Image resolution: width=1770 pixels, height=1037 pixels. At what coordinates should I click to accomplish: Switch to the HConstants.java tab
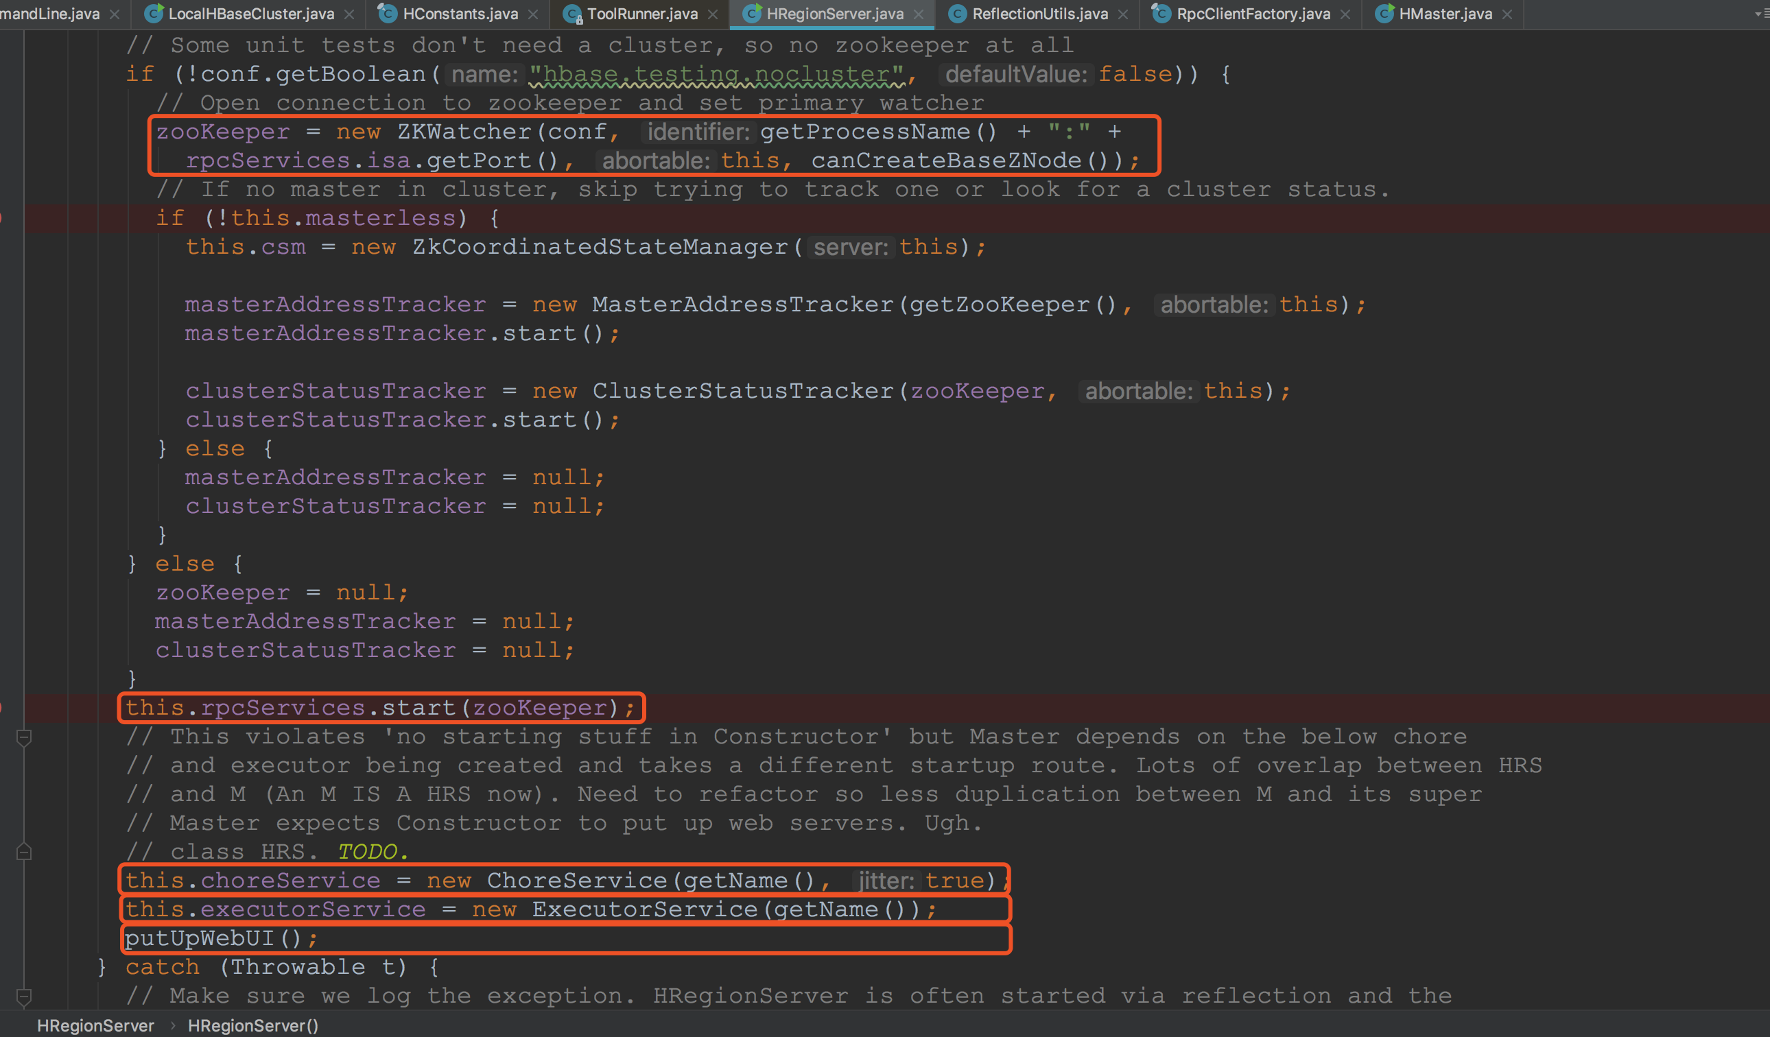[x=460, y=13]
